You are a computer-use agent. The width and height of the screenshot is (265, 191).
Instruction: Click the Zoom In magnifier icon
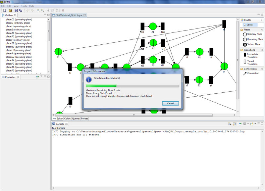click(38, 11)
